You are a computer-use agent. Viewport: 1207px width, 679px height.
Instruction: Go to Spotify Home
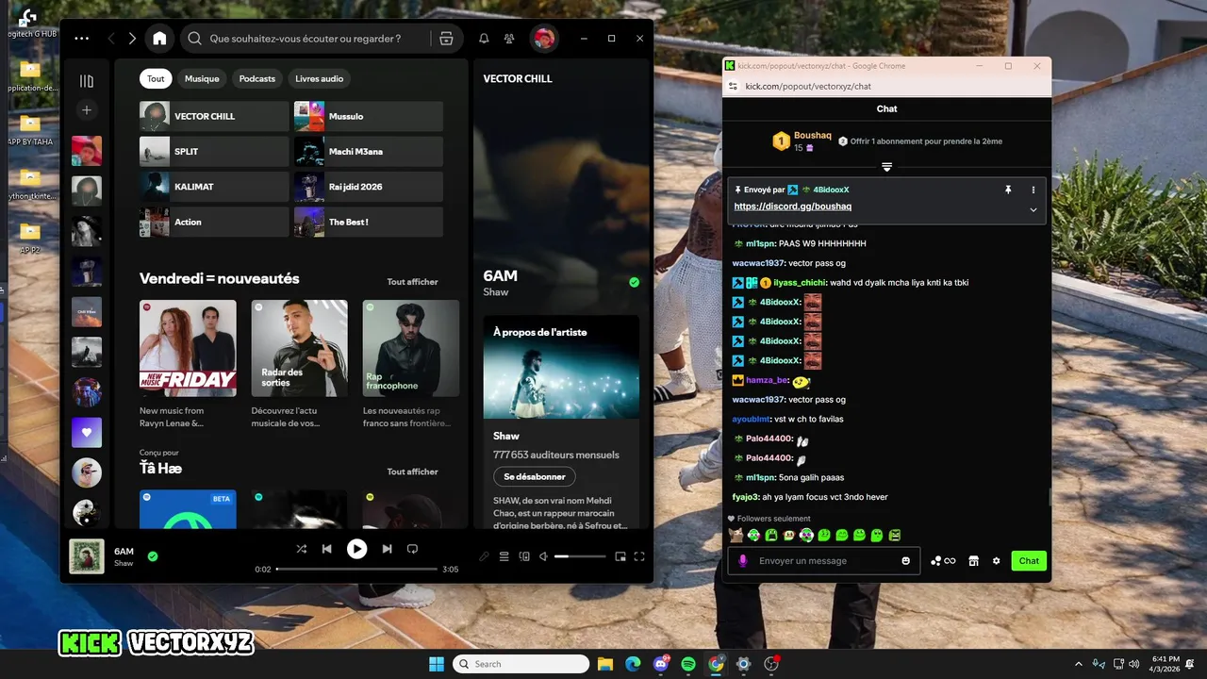coord(159,39)
